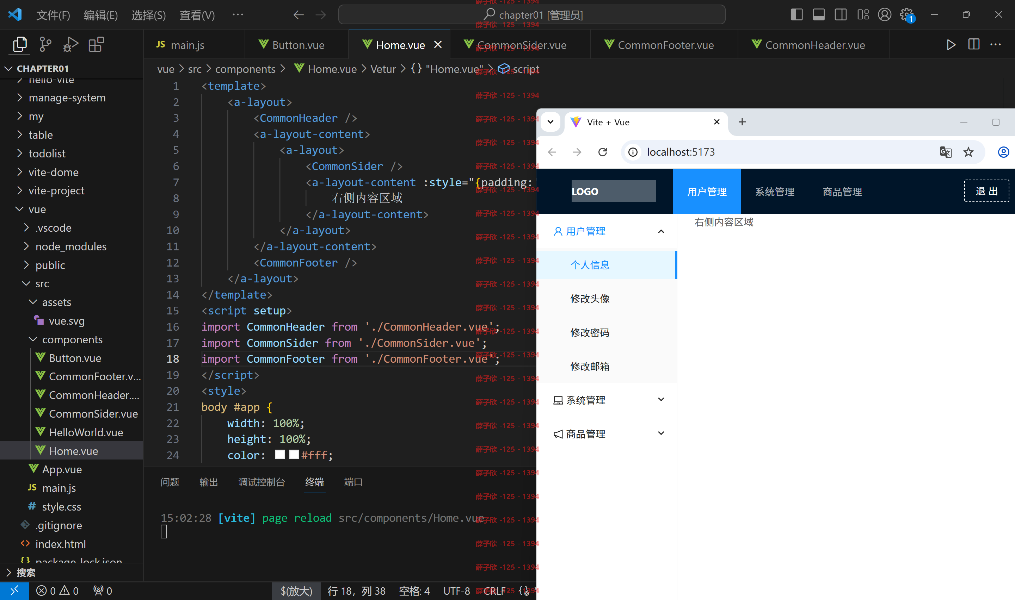This screenshot has width=1015, height=600.
Task: Click the 退出 button in web page
Action: pyautogui.click(x=986, y=191)
